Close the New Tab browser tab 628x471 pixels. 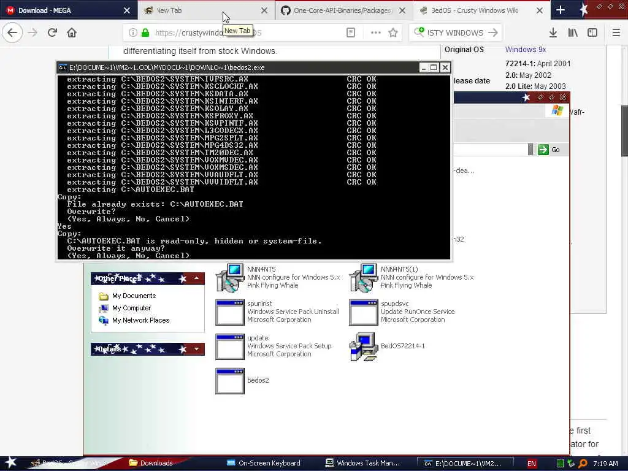pos(264,10)
